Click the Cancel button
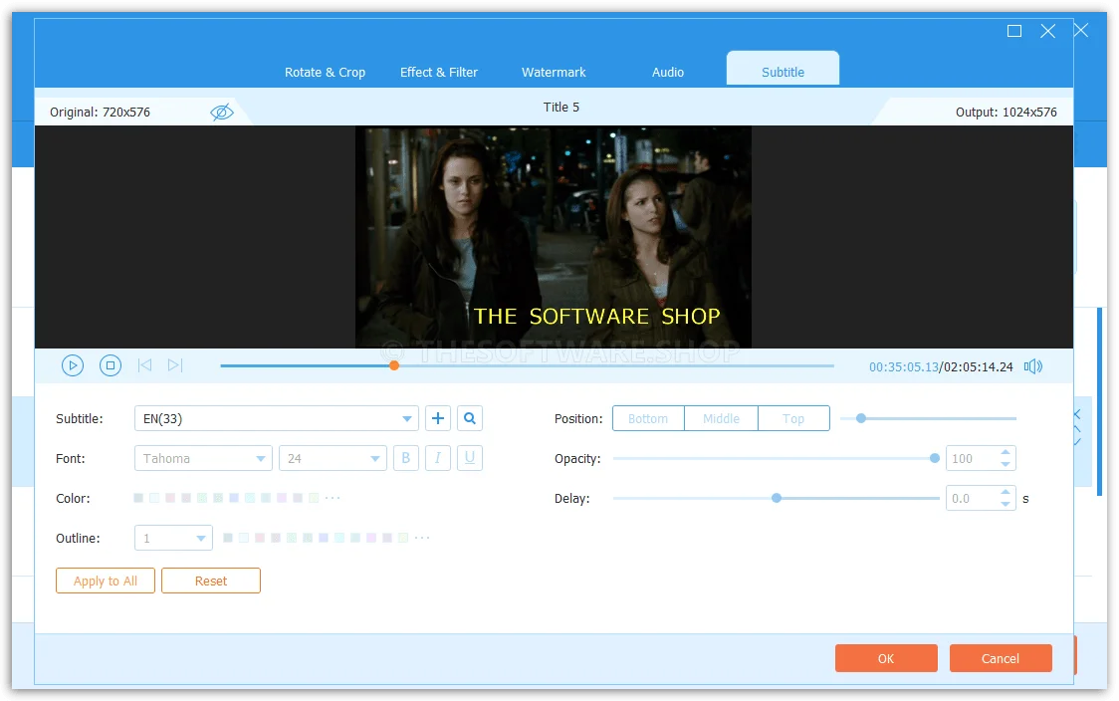The image size is (1119, 701). point(1001,658)
